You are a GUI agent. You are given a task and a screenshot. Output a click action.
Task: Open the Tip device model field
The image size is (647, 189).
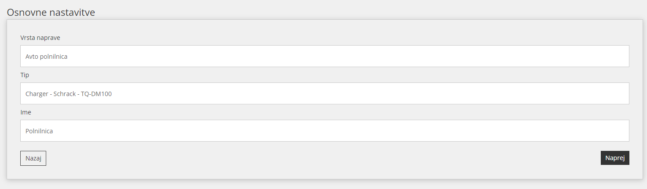[x=324, y=93]
